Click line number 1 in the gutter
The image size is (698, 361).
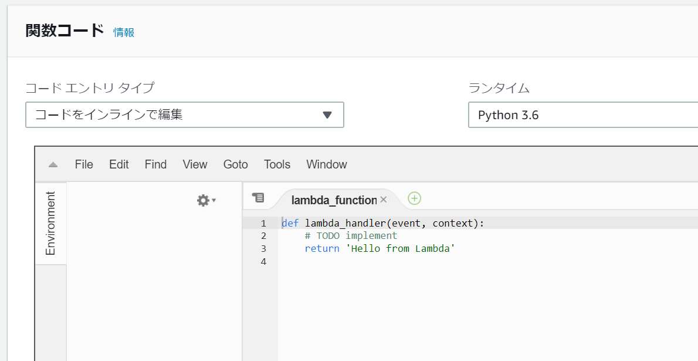263,223
